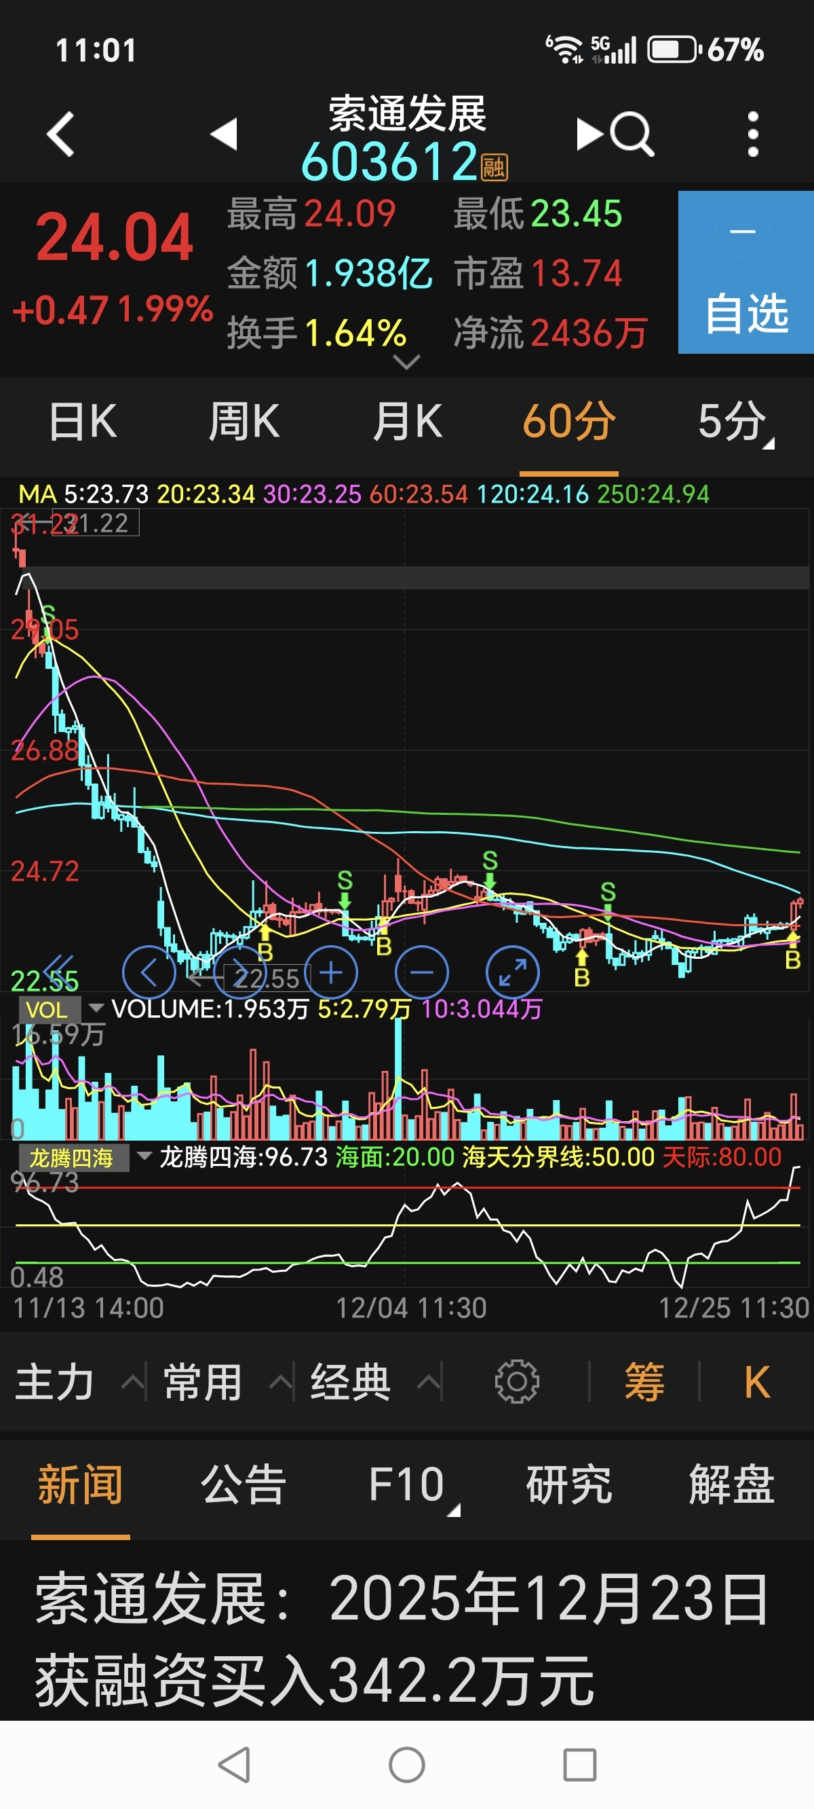The height and width of the screenshot is (1809, 814).
Task: Zoom in chart with circled plus
Action: 330,972
